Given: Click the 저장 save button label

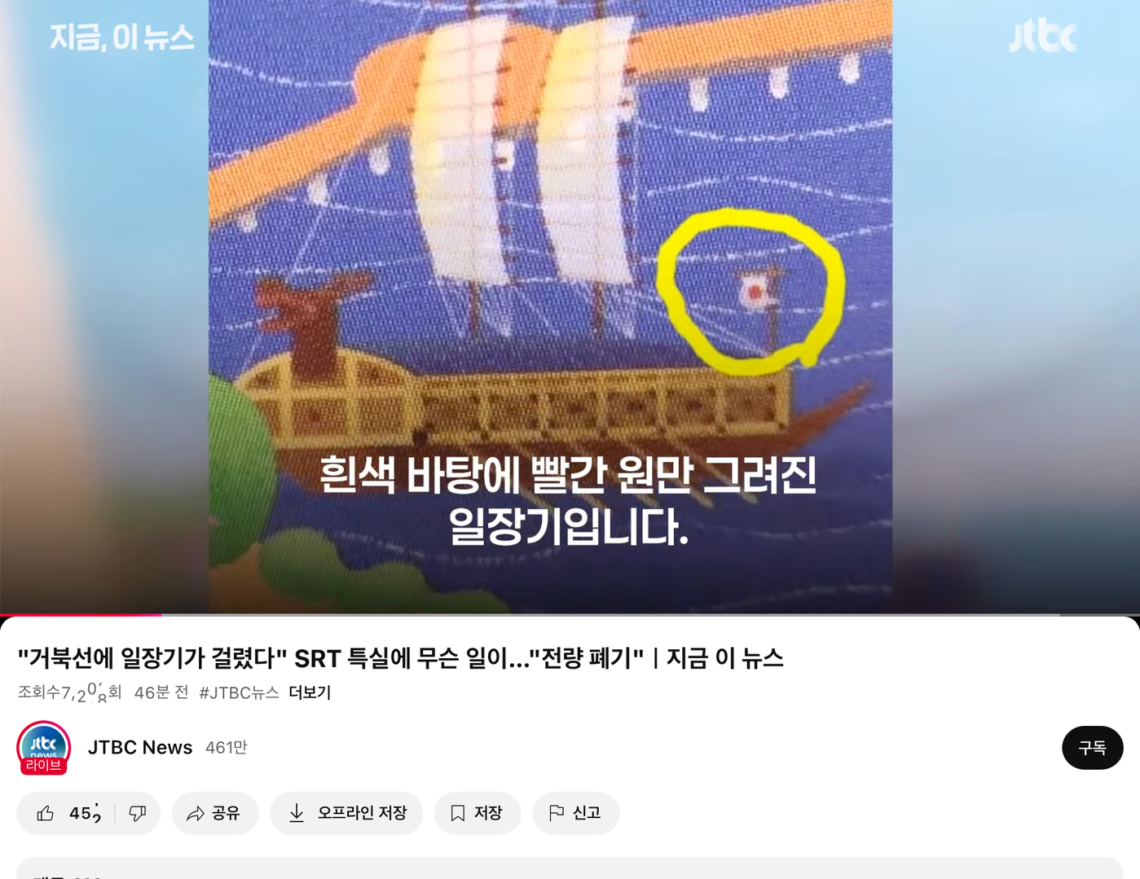Looking at the screenshot, I should 488,813.
